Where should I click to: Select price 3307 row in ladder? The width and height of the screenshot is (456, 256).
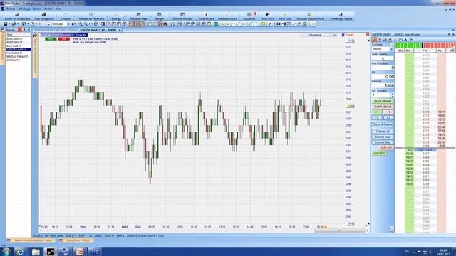(425, 154)
